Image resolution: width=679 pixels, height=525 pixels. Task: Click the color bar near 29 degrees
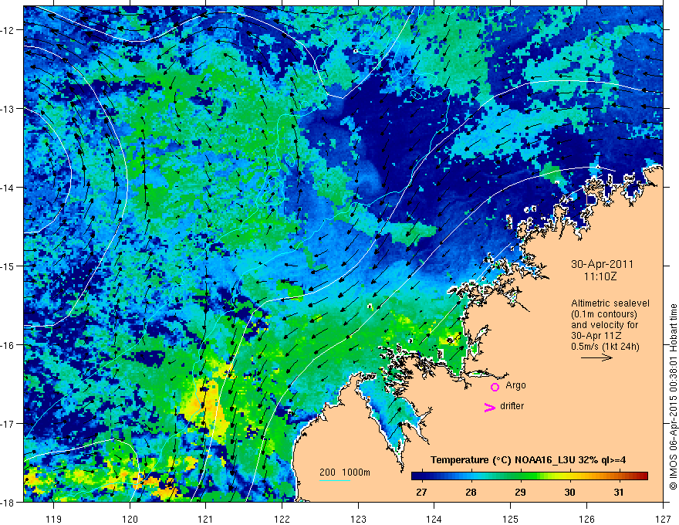(x=520, y=476)
